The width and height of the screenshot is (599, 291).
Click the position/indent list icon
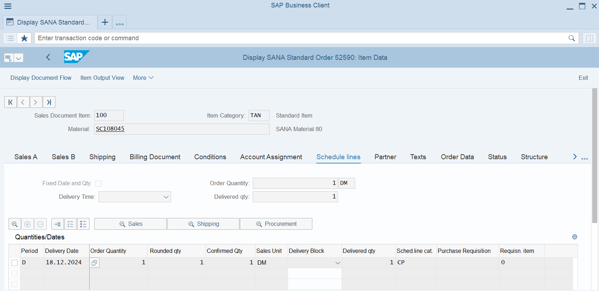pos(57,224)
